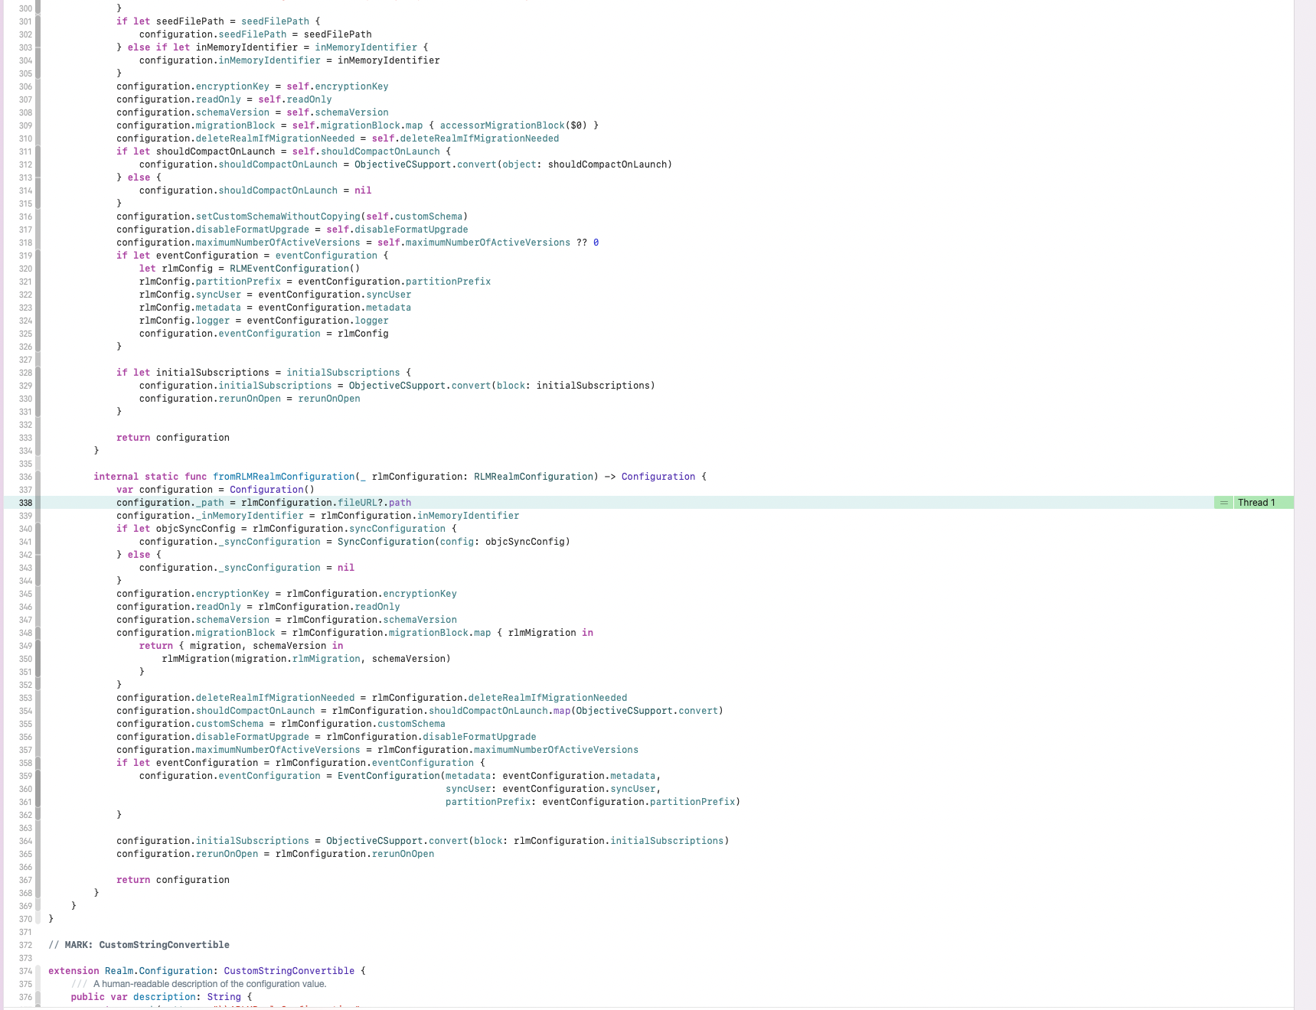This screenshot has width=1316, height=1010.
Task: Click 'return configuration' on line 367
Action: tap(173, 880)
